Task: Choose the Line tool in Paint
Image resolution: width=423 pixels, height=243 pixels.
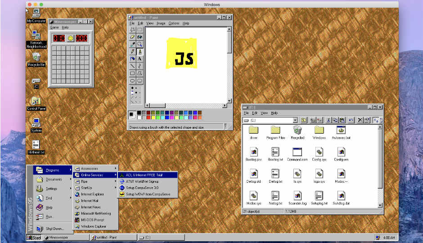Action: pyautogui.click(x=132, y=66)
